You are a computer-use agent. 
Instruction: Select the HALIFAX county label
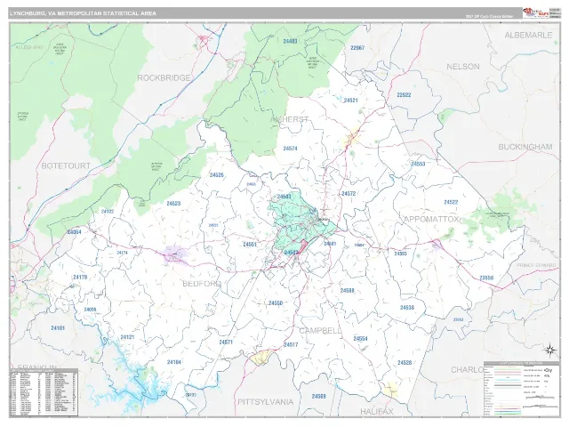click(x=377, y=411)
